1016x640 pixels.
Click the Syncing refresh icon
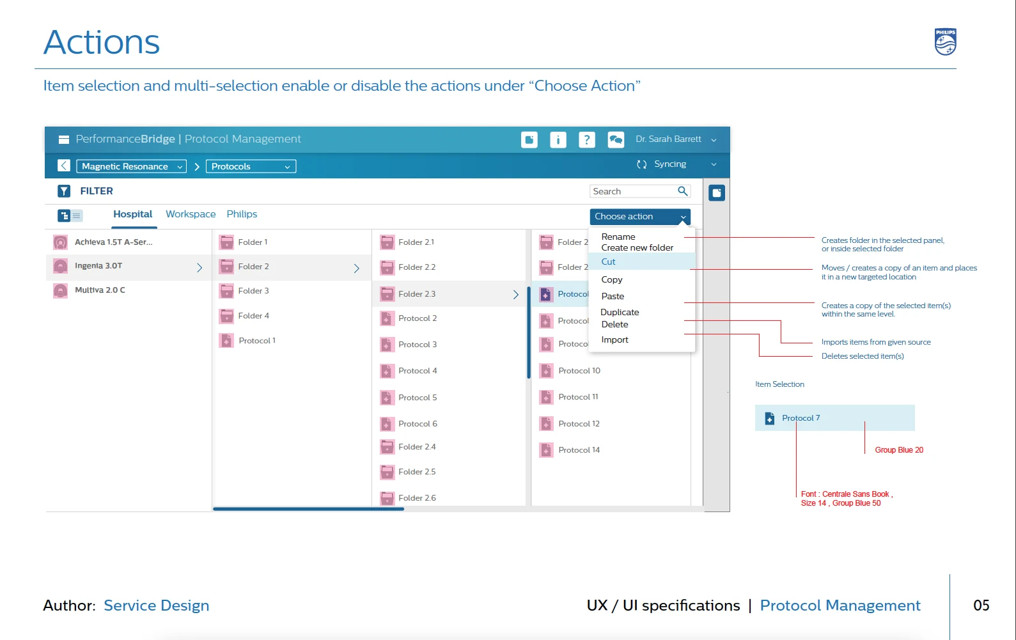642,164
